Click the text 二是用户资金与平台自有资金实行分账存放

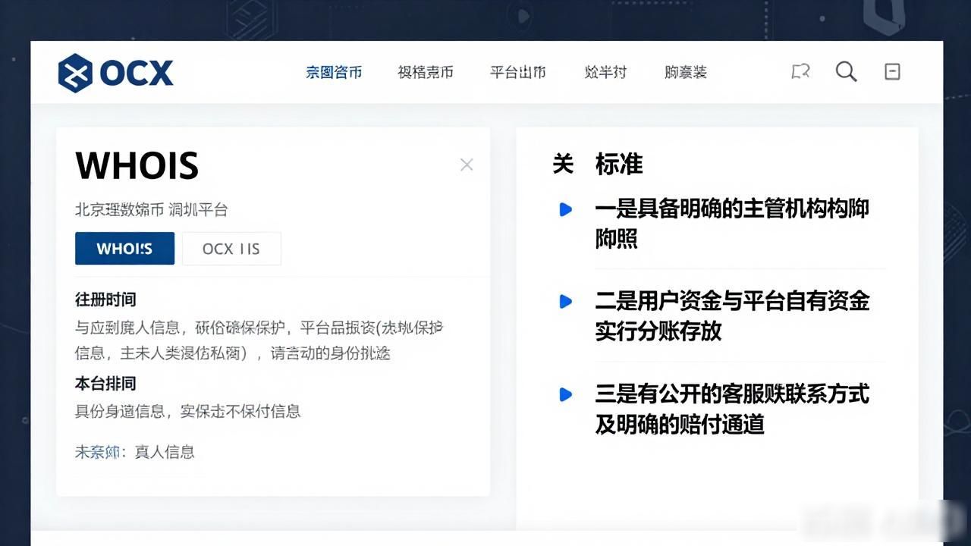point(732,316)
